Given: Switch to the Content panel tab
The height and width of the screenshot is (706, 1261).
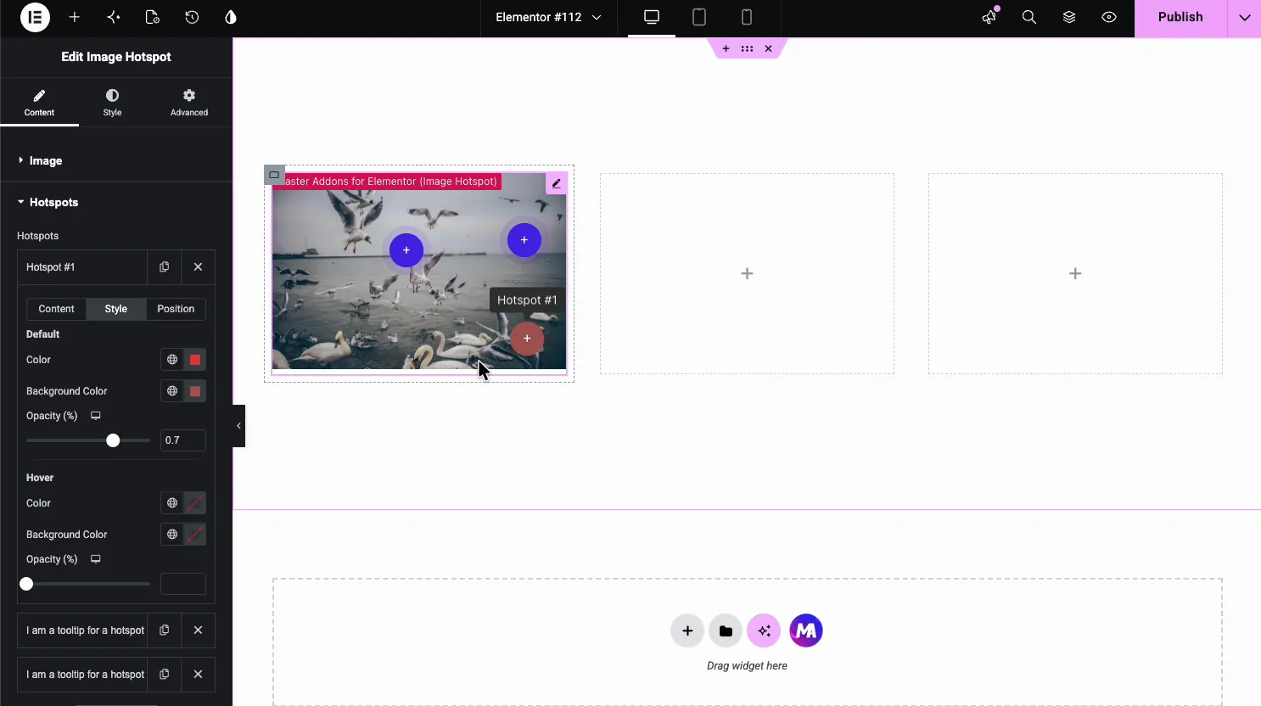Looking at the screenshot, I should click(39, 102).
